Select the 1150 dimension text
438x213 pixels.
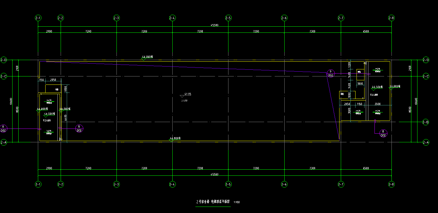(x=359, y=104)
